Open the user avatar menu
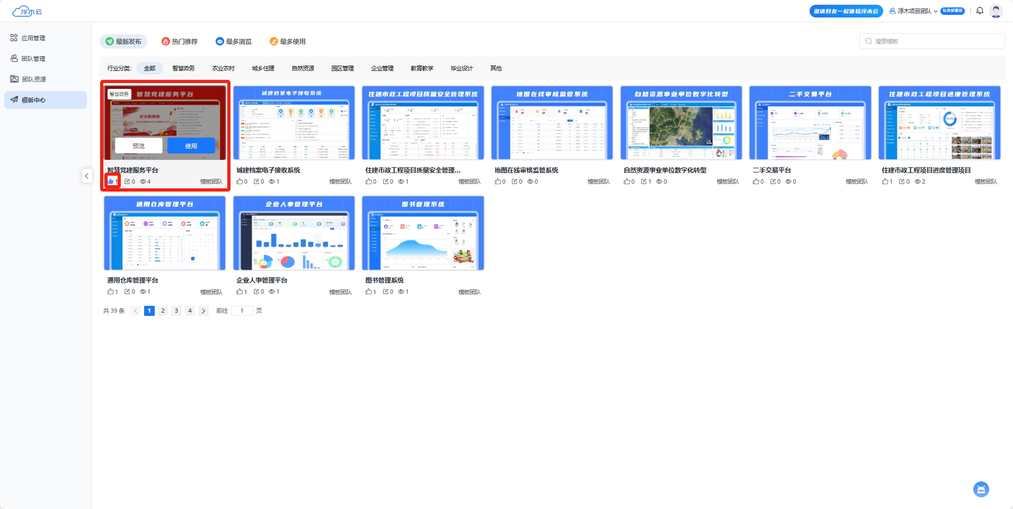 996,11
